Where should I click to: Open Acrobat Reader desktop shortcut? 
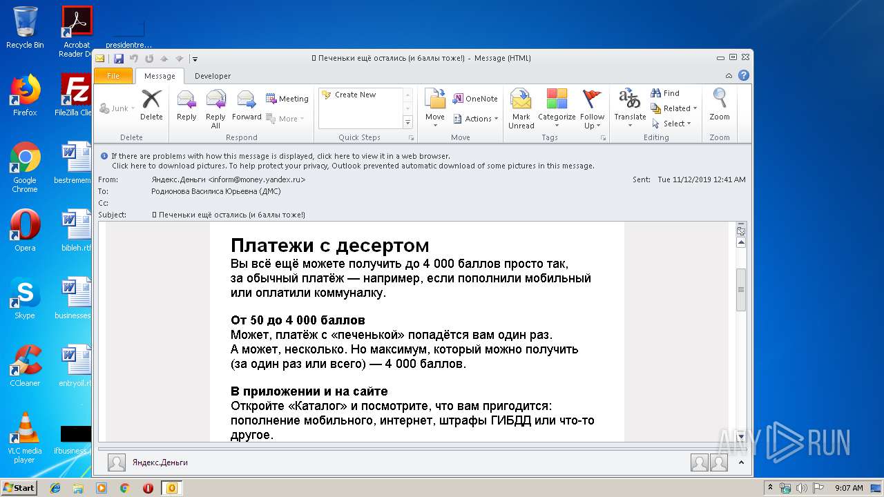[77, 32]
